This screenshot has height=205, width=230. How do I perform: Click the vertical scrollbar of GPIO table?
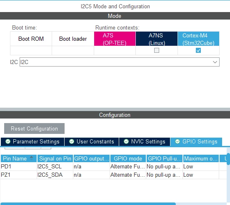228,159
